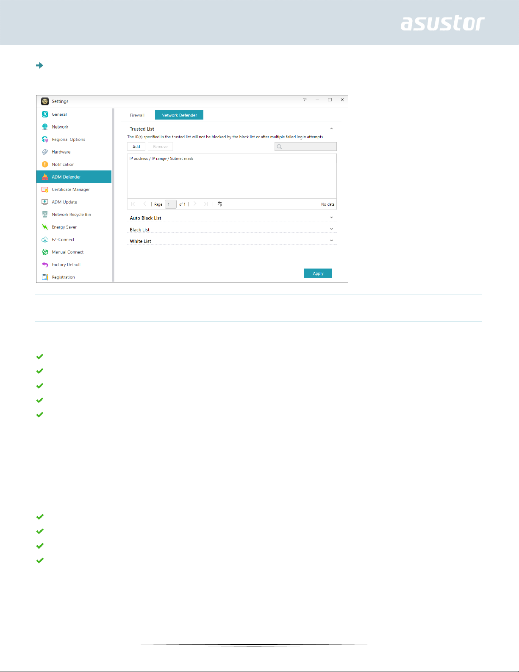Click the Settings gear icon in title bar
The width and height of the screenshot is (519, 672).
(45, 101)
